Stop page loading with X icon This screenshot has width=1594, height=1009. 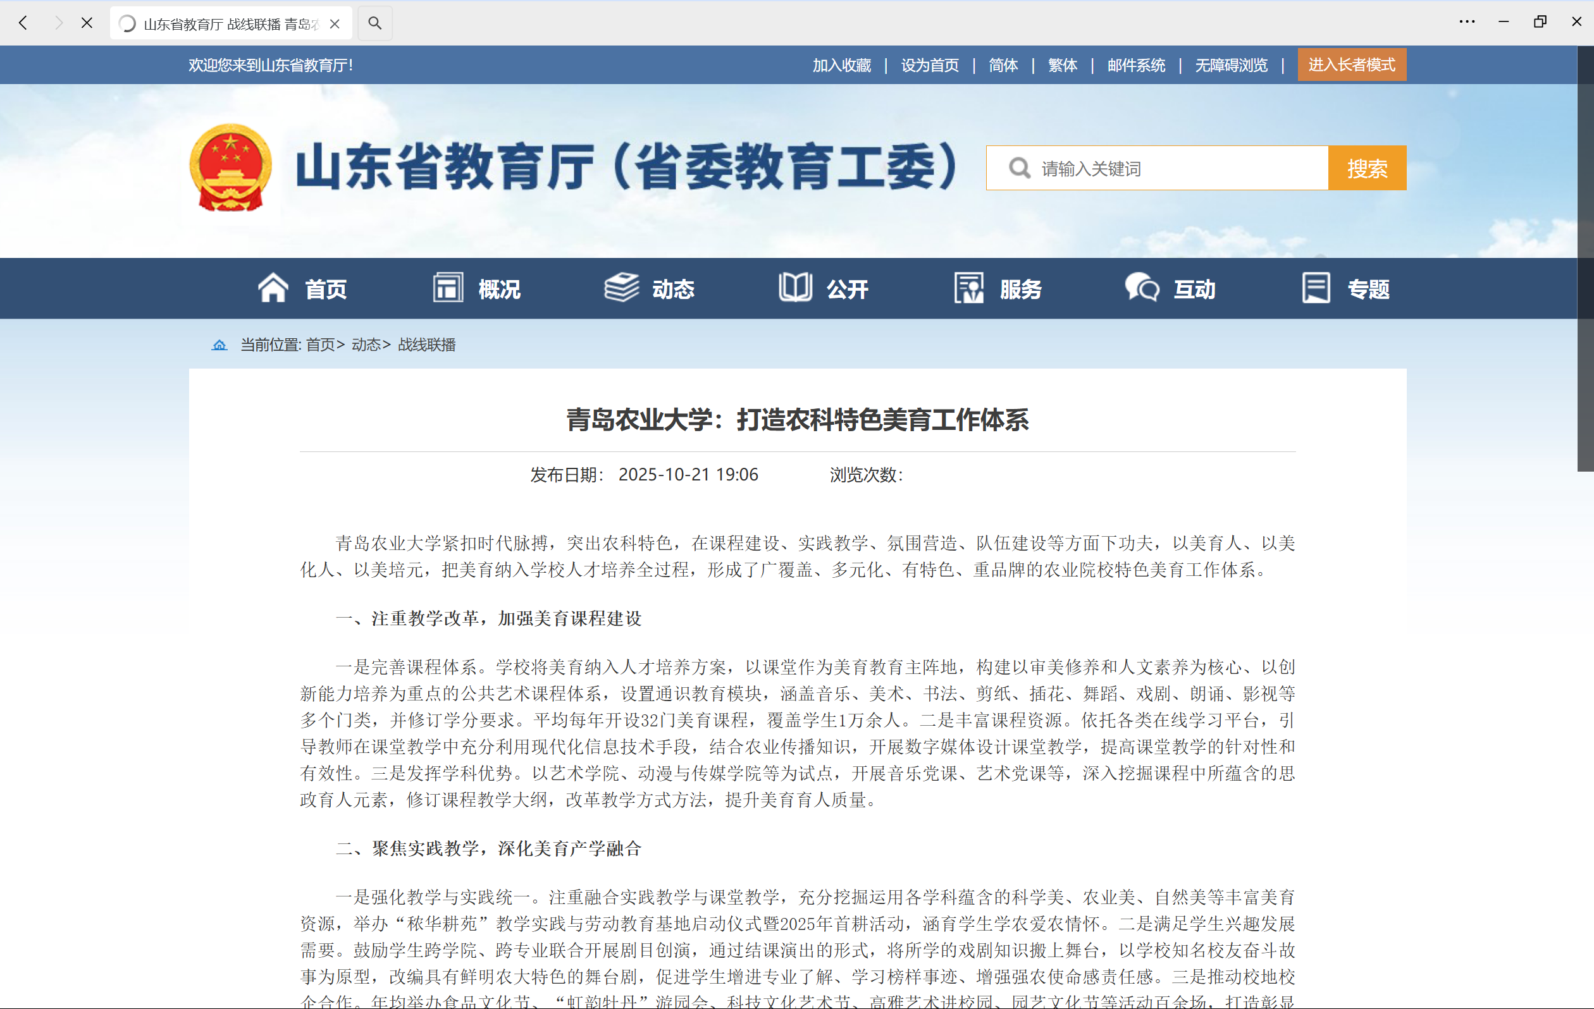click(x=87, y=23)
